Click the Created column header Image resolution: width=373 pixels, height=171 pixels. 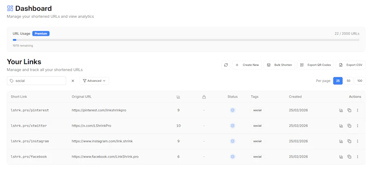295,97
